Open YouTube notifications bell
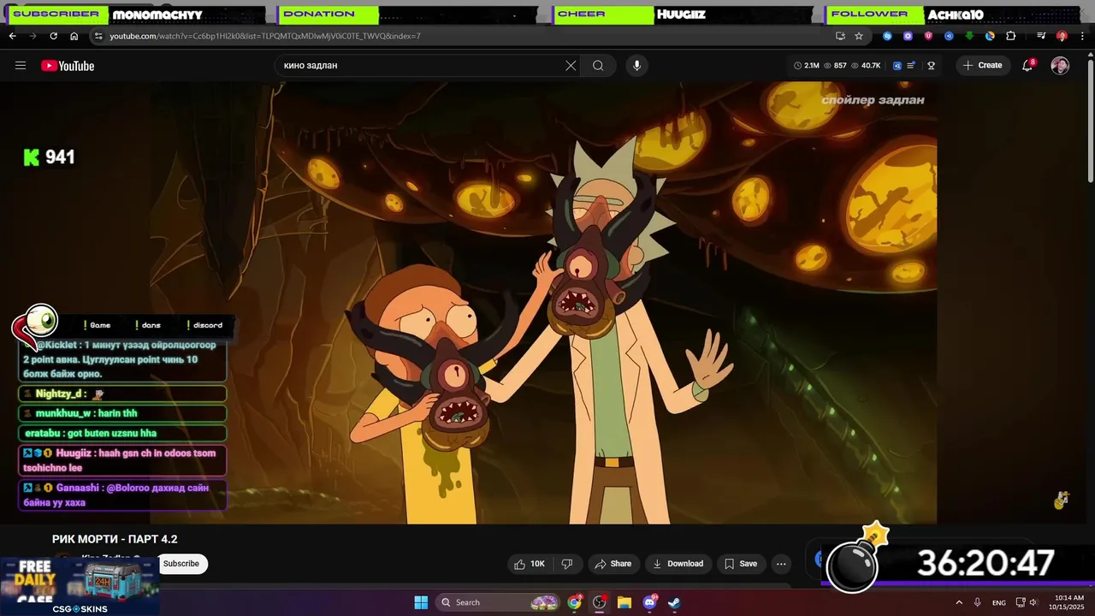 coord(1028,66)
